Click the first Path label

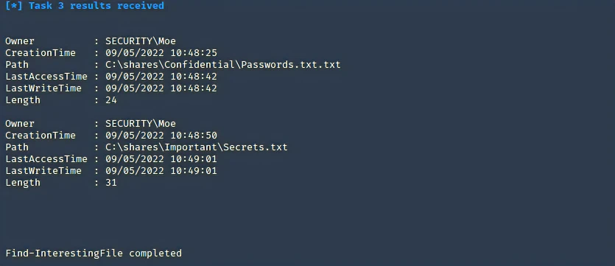click(x=17, y=65)
